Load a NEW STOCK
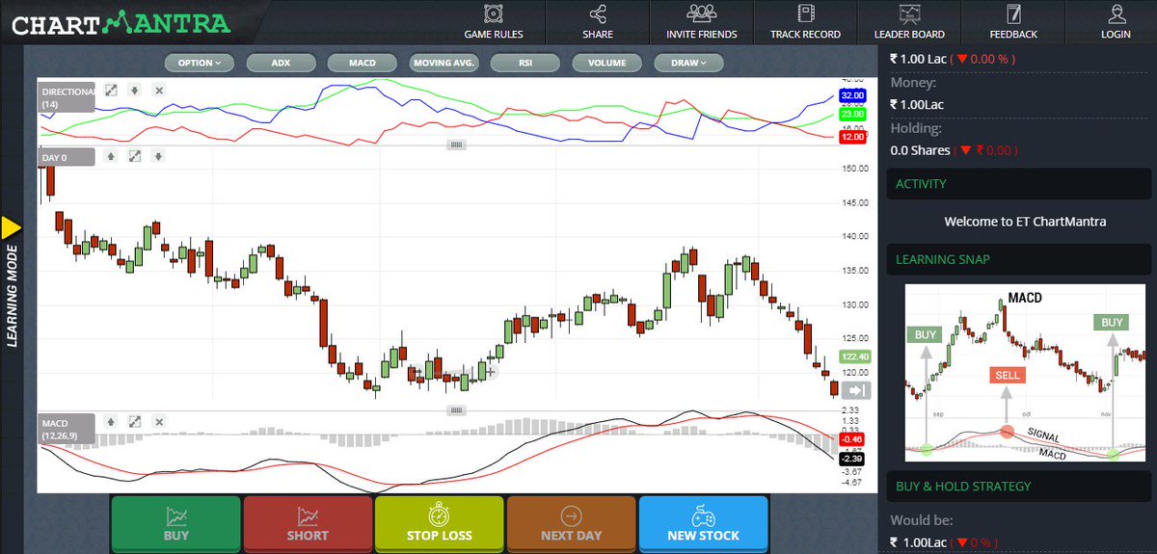Image resolution: width=1157 pixels, height=554 pixels. coord(703,523)
